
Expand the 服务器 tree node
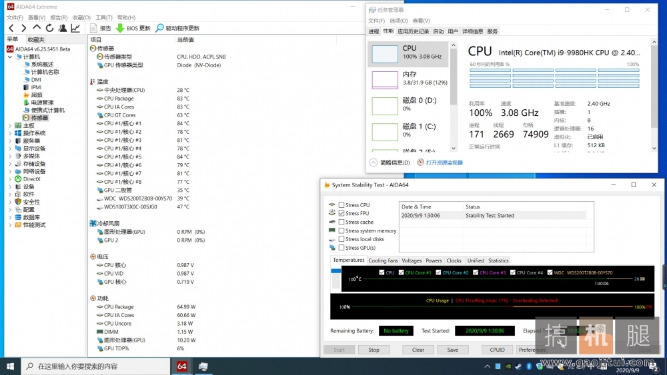(x=10, y=141)
